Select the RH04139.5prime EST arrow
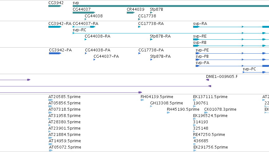 [142, 100]
